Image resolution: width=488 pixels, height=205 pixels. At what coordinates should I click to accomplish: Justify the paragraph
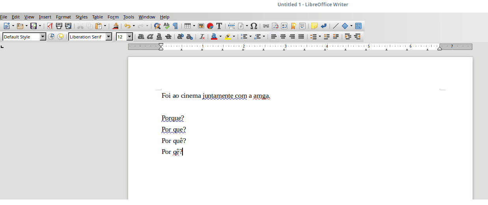301,37
